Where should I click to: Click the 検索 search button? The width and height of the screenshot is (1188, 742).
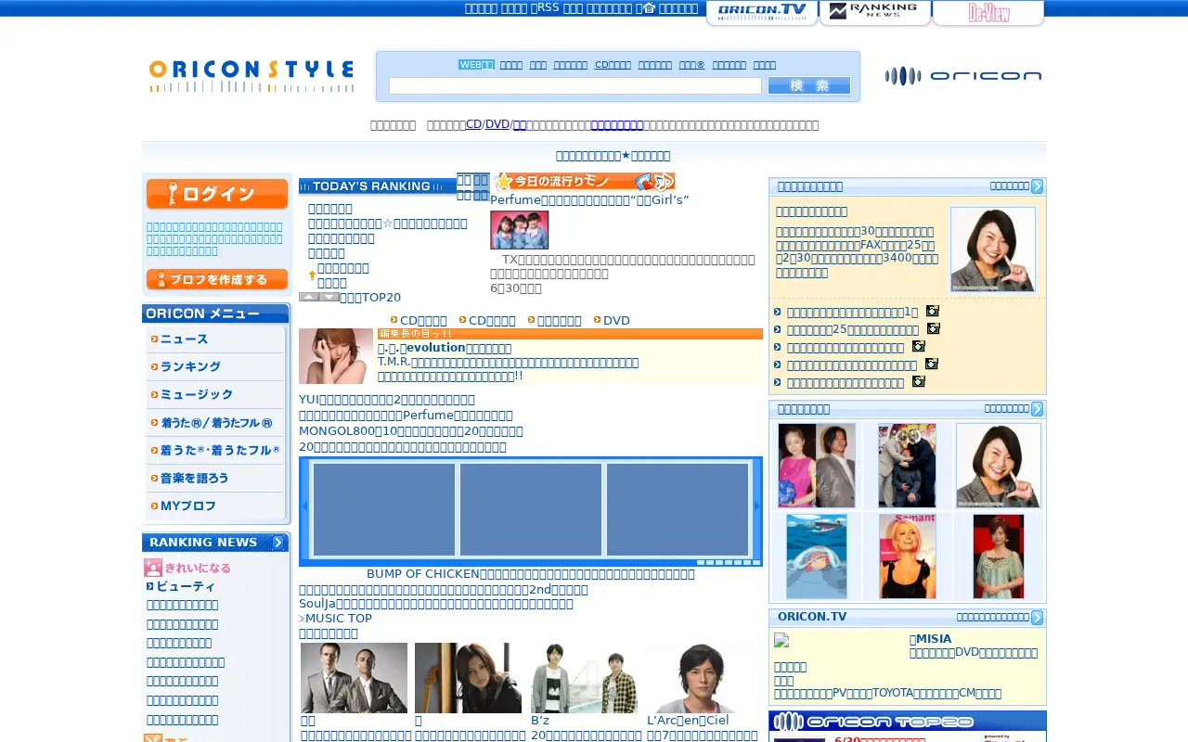click(809, 85)
